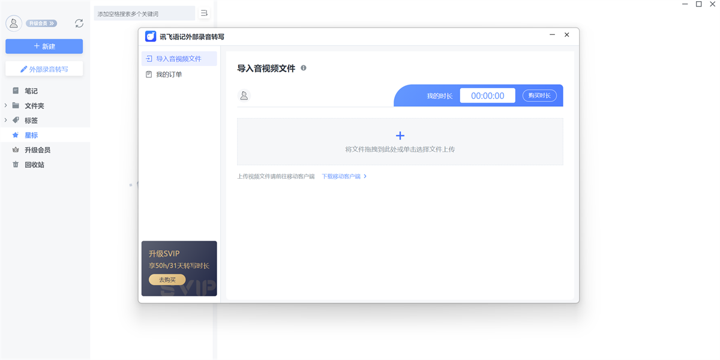Image resolution: width=720 pixels, height=360 pixels.
Task: Click the info icon beside 导入音视频文件 heading
Action: tap(304, 68)
